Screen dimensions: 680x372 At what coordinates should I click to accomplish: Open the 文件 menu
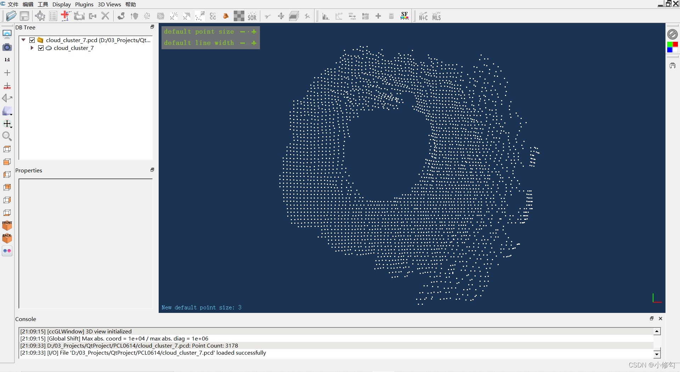13,4
